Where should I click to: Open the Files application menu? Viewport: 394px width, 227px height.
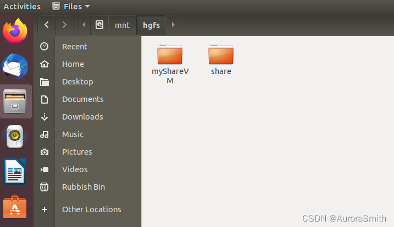(x=71, y=7)
